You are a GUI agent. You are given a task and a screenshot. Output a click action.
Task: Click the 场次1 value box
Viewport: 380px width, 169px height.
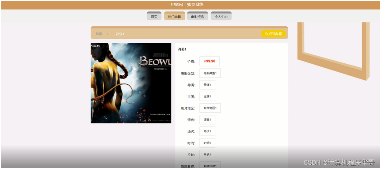(x=207, y=131)
